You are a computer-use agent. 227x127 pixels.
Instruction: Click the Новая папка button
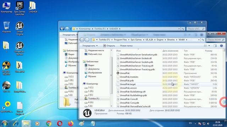pyautogui.click(x=126, y=46)
